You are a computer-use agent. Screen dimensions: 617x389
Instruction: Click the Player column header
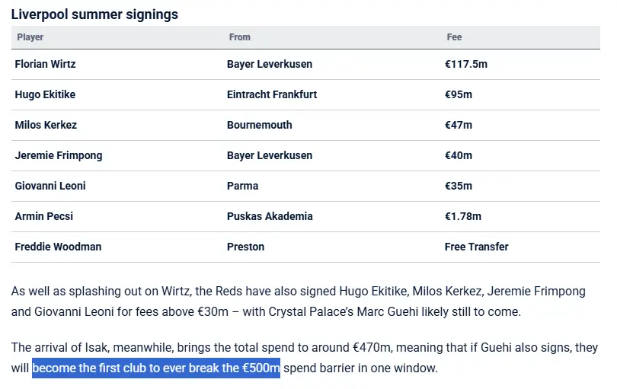tap(30, 37)
